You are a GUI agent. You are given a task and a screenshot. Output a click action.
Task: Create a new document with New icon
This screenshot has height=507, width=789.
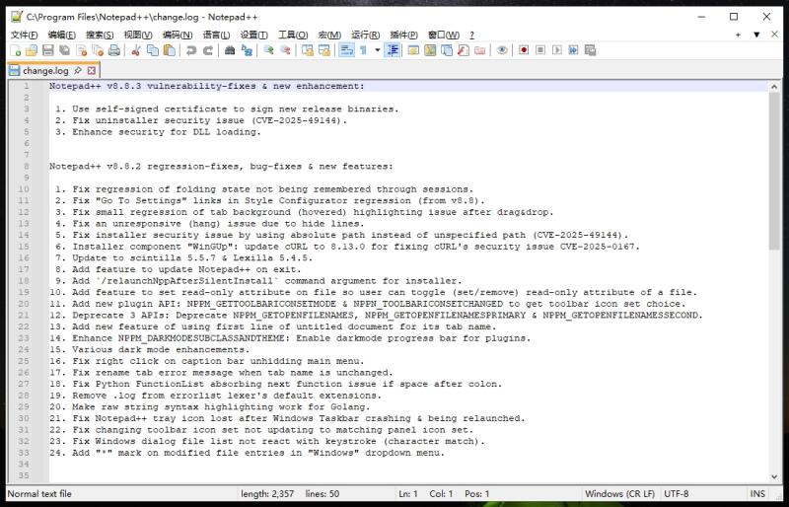(x=16, y=50)
